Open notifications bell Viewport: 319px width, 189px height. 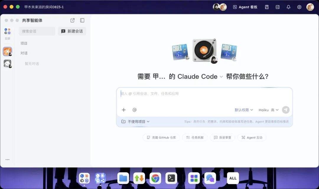[x=289, y=7]
